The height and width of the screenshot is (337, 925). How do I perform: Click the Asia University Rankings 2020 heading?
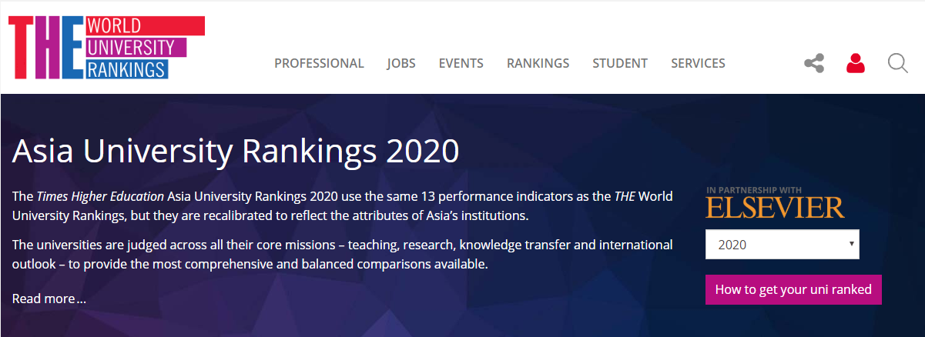click(x=236, y=152)
